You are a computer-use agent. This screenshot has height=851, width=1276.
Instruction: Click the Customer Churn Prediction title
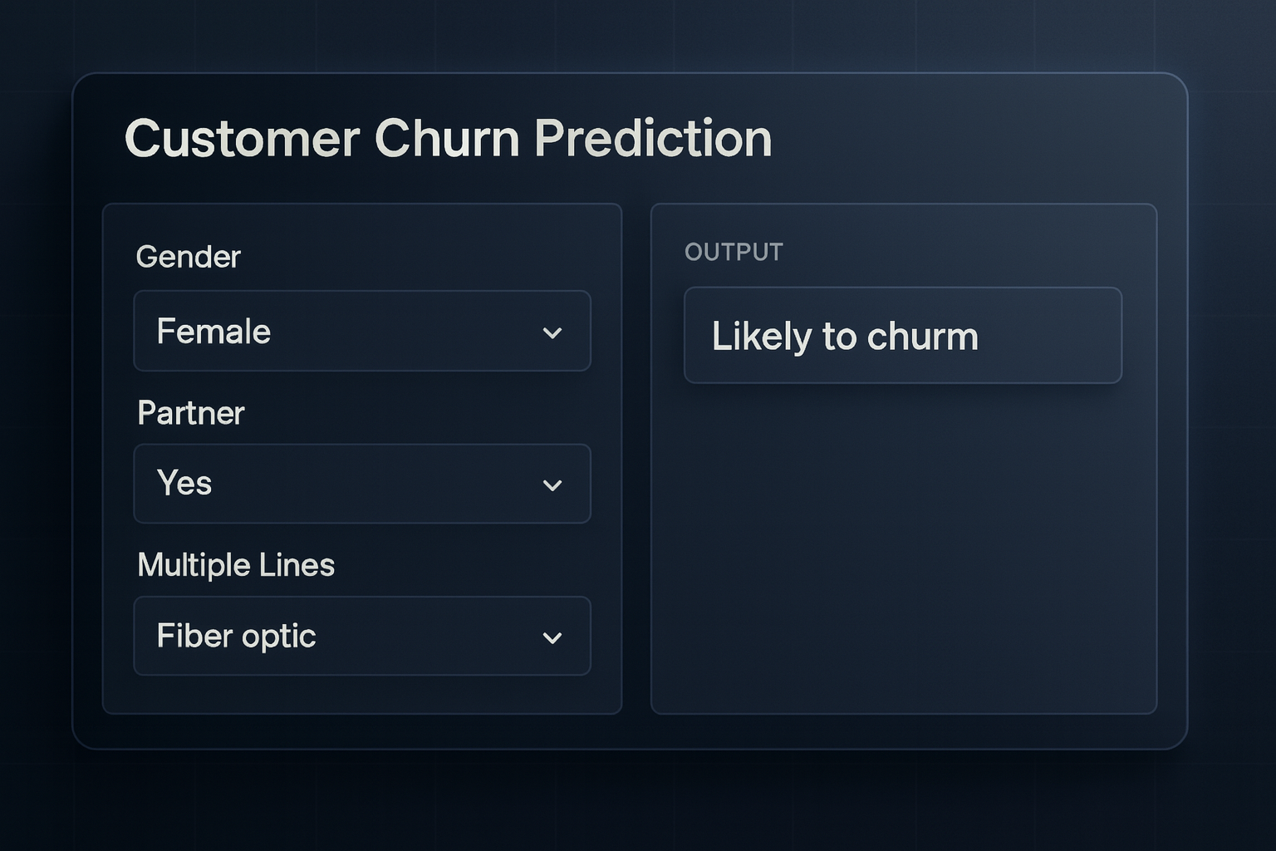(449, 139)
